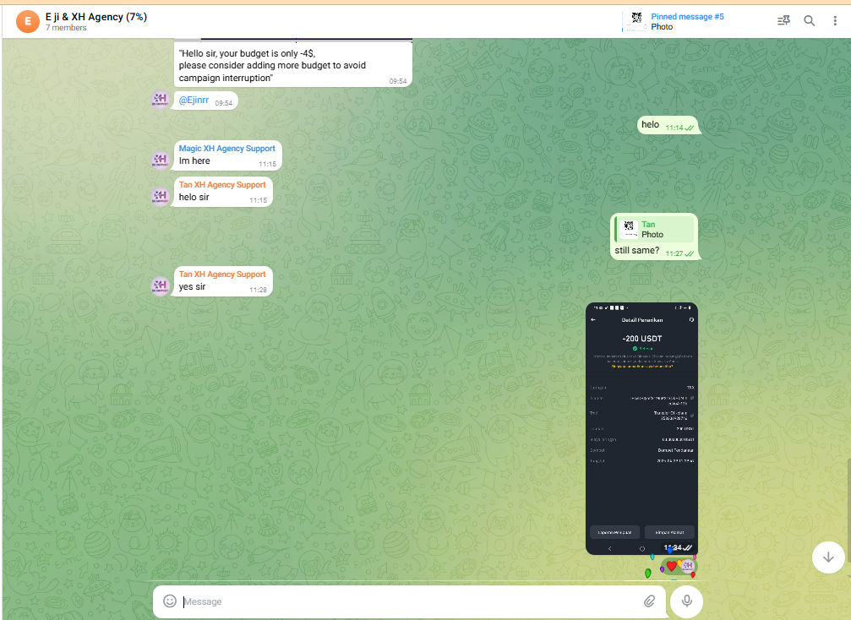
Task: Open group info via 'E ji & XH Agency' title
Action: 95,16
